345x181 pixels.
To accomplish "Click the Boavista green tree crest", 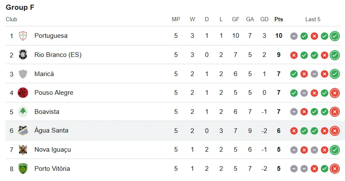I will coord(23,112).
